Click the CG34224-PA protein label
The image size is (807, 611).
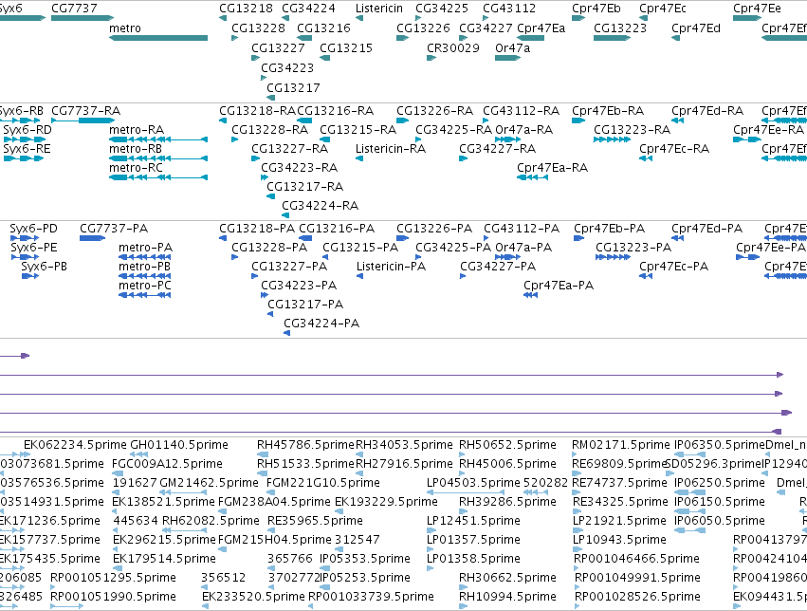click(x=321, y=324)
